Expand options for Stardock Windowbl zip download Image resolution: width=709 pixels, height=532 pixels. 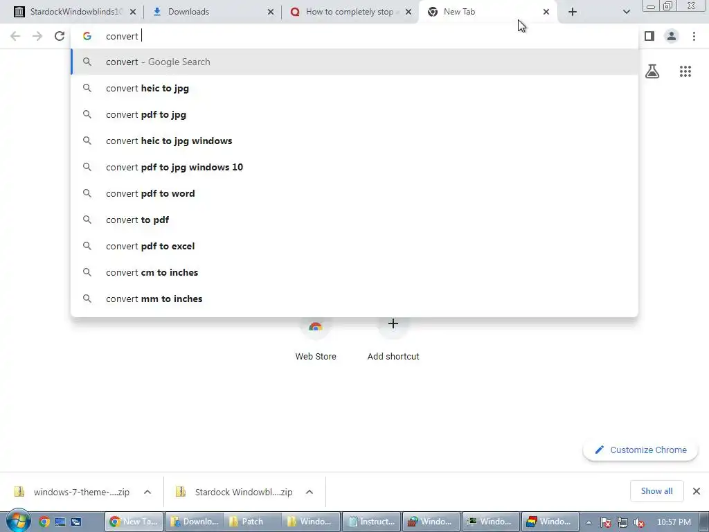pyautogui.click(x=309, y=492)
